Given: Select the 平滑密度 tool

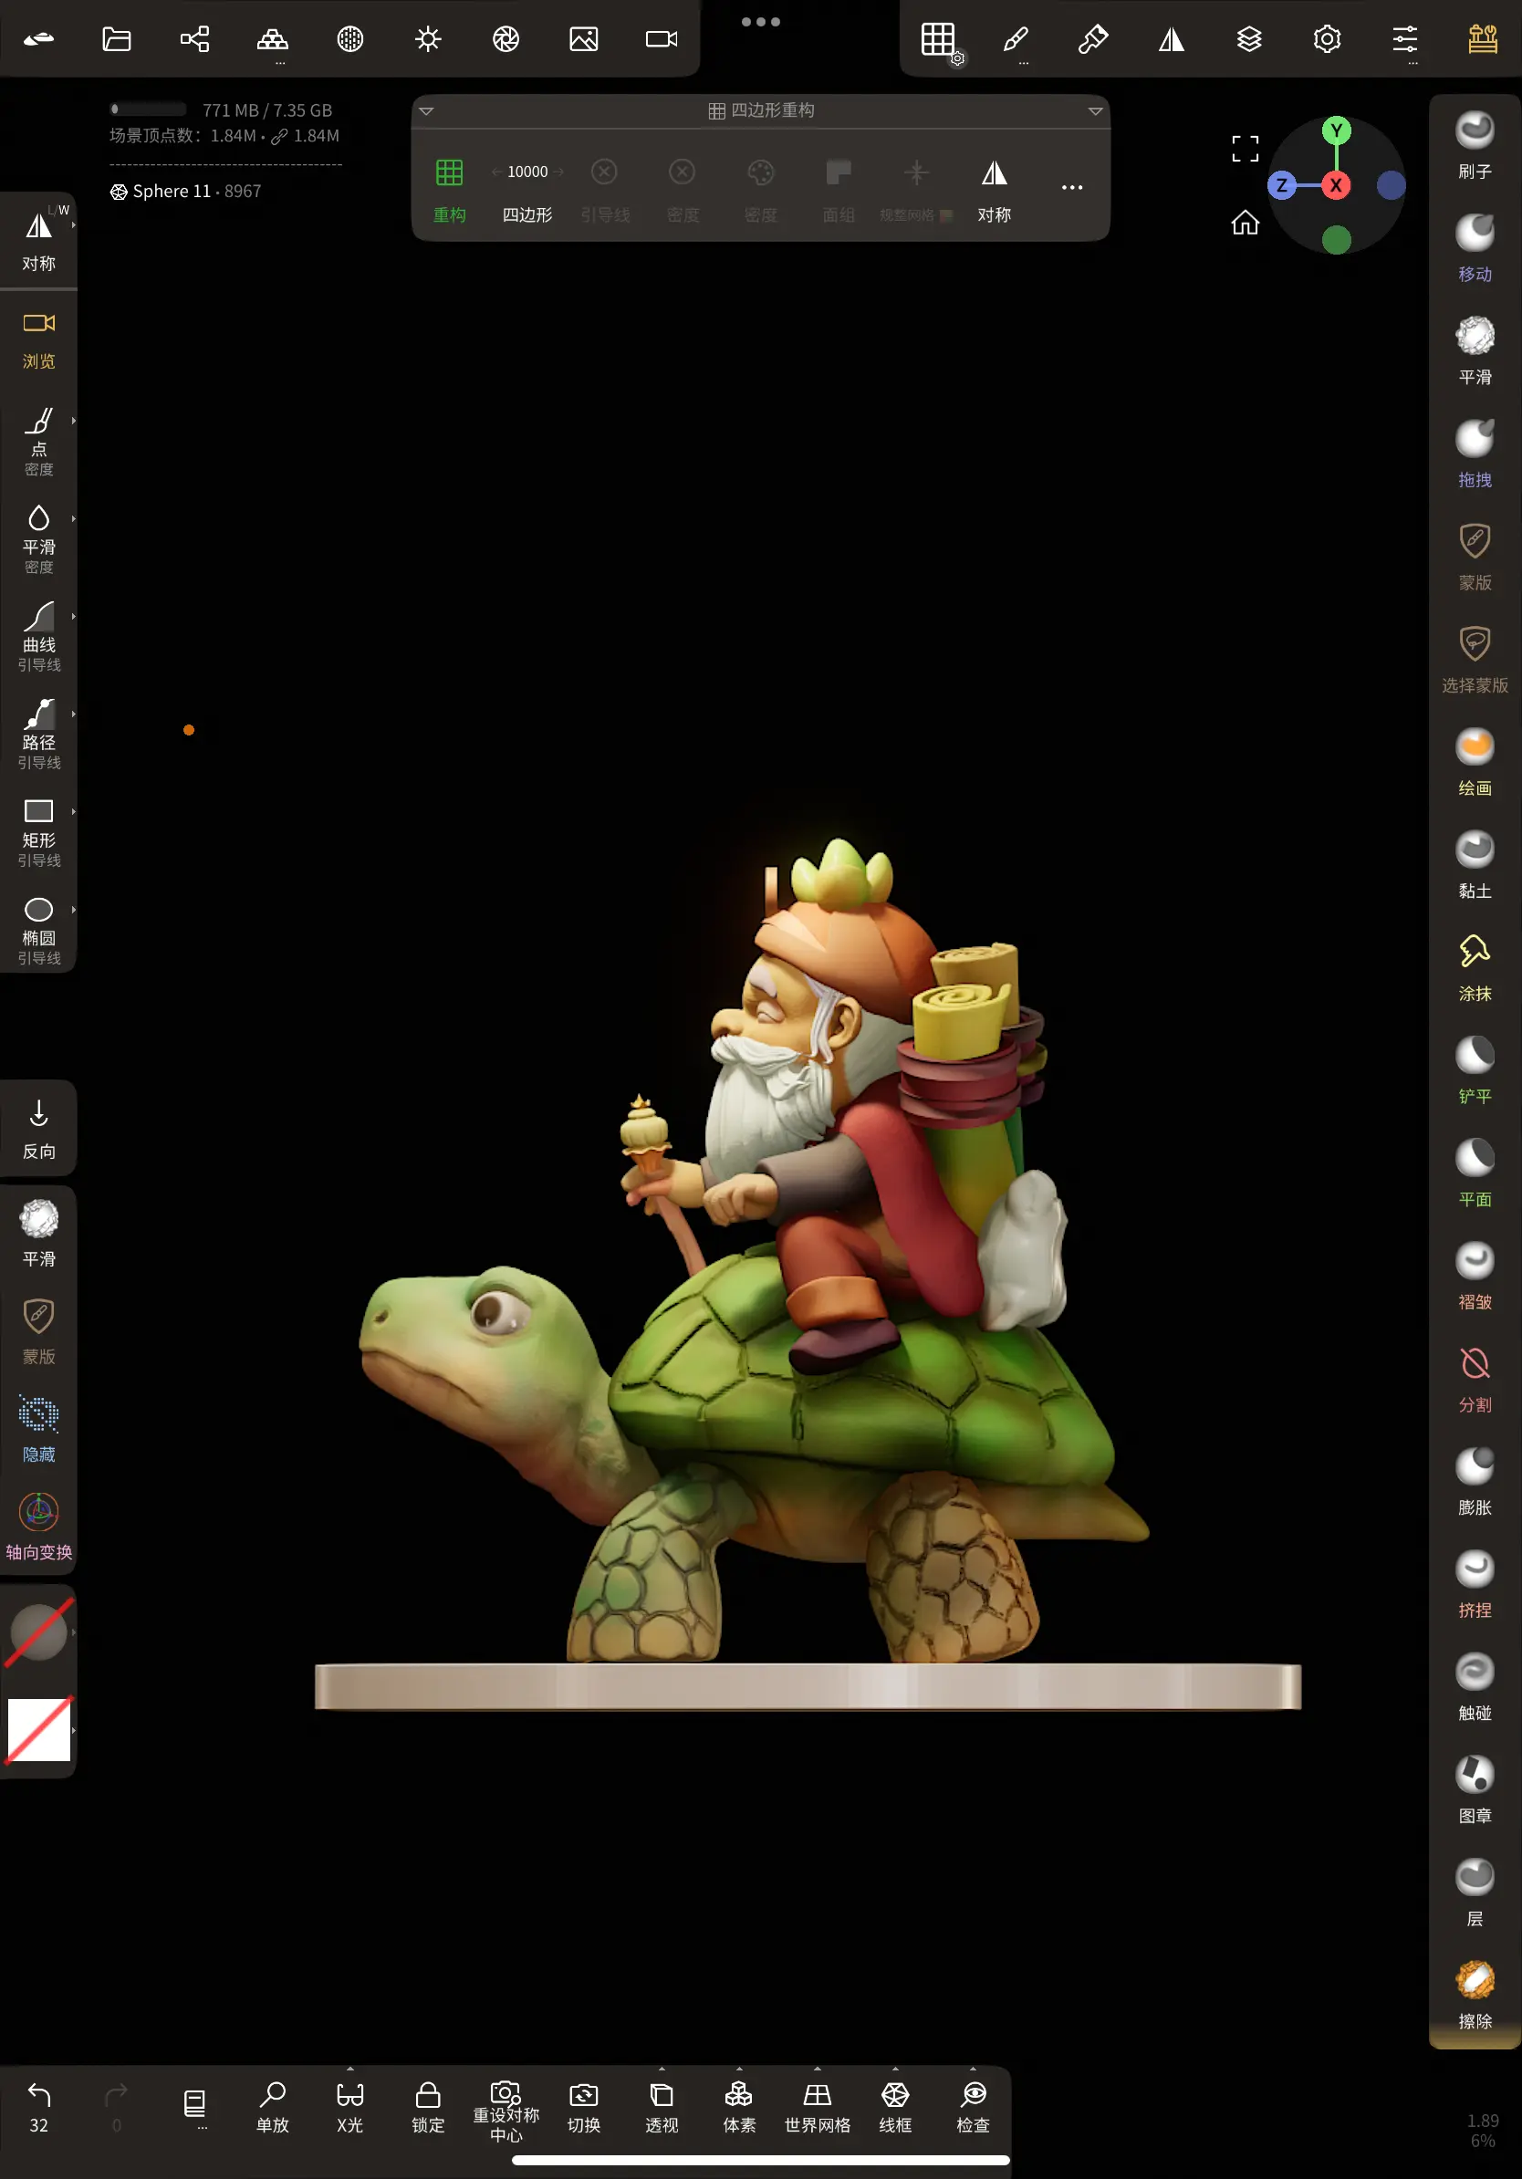Looking at the screenshot, I should click(x=39, y=537).
